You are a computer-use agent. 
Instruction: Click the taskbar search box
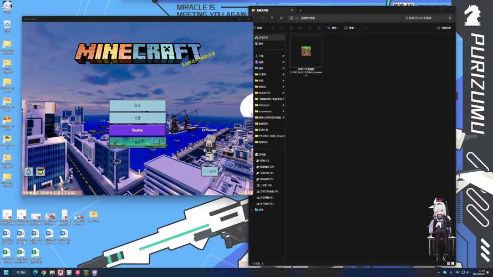pos(21,272)
